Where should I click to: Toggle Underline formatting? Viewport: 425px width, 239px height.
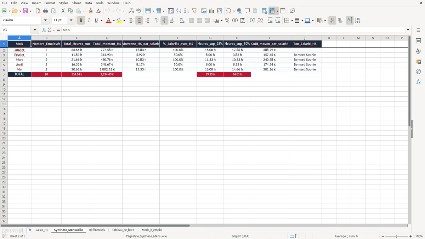pyautogui.click(x=96, y=21)
